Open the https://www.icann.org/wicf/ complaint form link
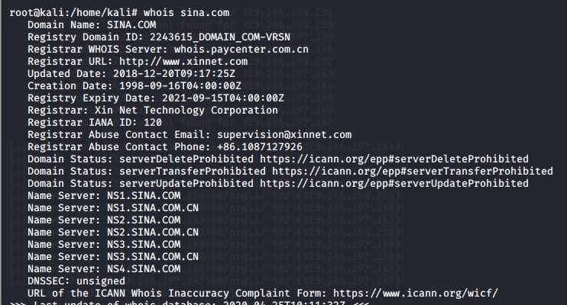Image resolution: width=567 pixels, height=305 pixels. [x=416, y=293]
